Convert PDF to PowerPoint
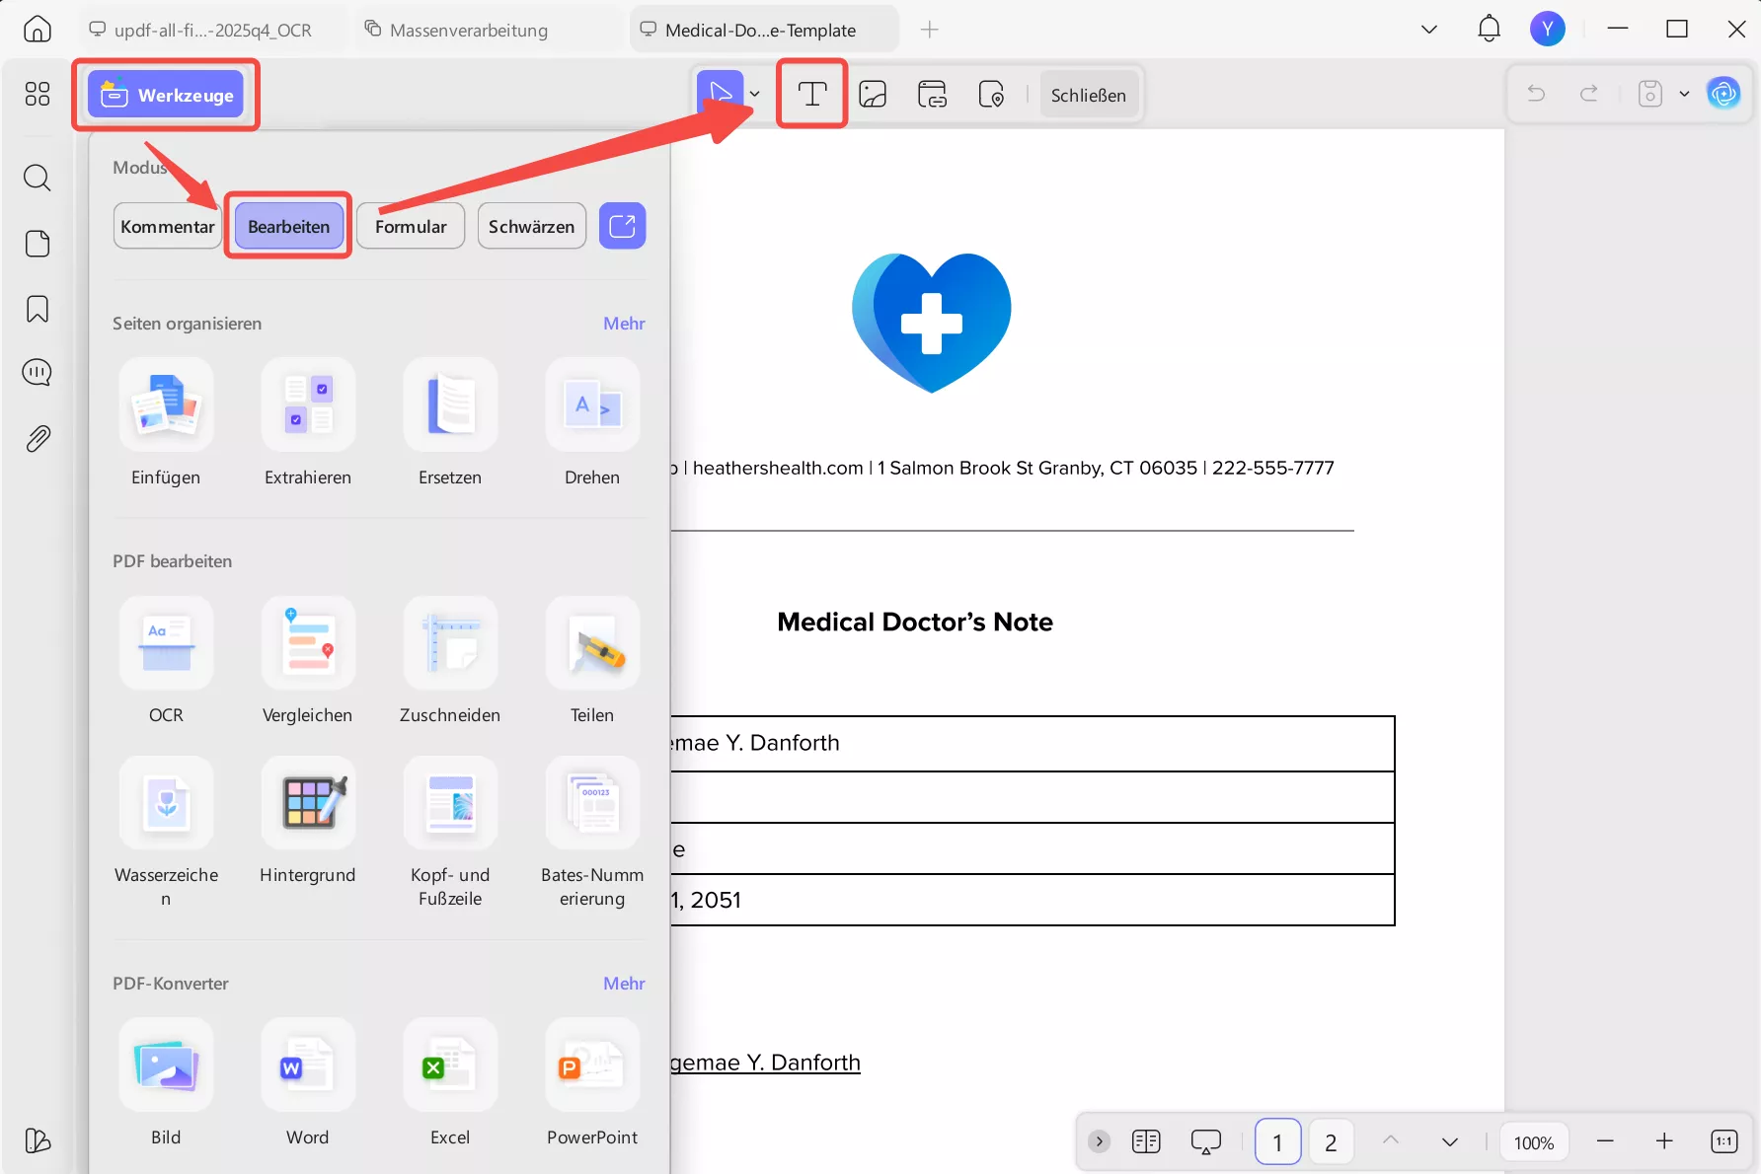 coord(592,1083)
